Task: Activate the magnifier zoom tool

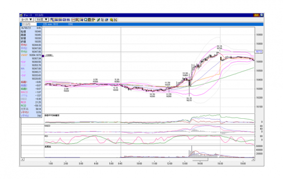Action: coord(86,19)
